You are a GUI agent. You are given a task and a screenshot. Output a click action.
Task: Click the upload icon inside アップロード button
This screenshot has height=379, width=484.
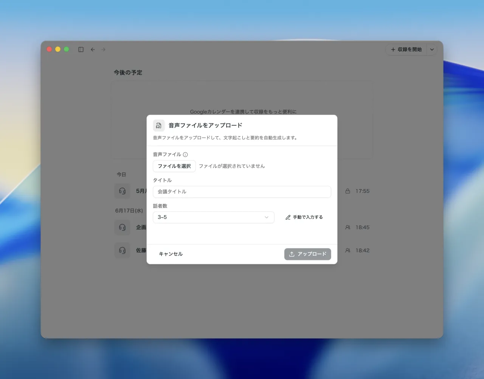point(292,254)
